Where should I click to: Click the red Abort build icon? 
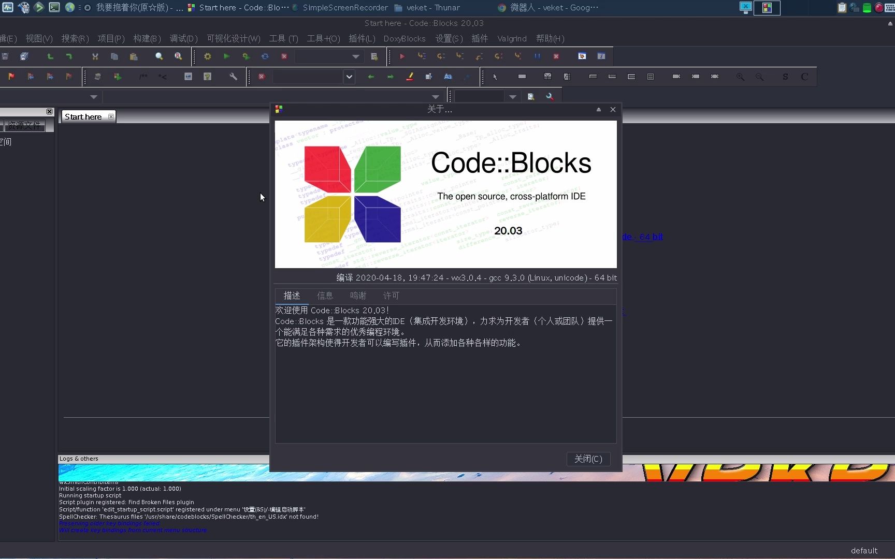(284, 56)
